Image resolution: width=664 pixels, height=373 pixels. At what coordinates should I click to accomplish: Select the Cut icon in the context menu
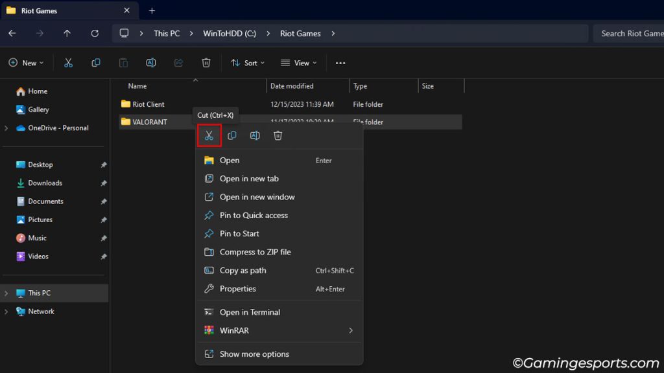[209, 135]
